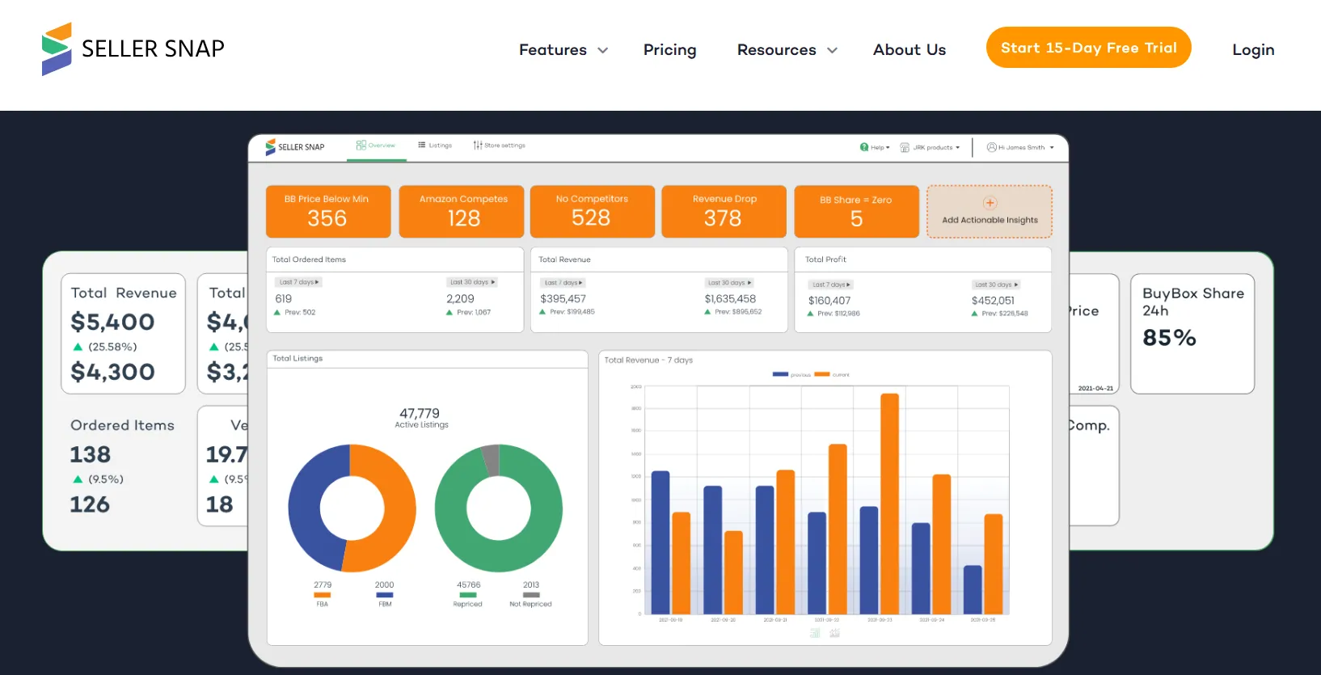
Task: Click Add Actionable Insights tile
Action: tap(990, 211)
